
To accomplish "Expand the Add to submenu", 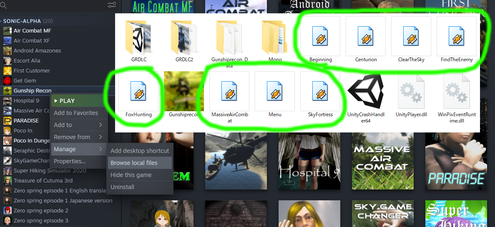I will click(79, 125).
